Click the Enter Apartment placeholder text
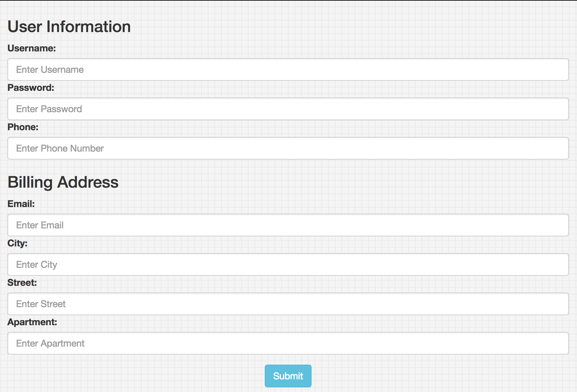Screen dimensions: 577x392 point(50,343)
